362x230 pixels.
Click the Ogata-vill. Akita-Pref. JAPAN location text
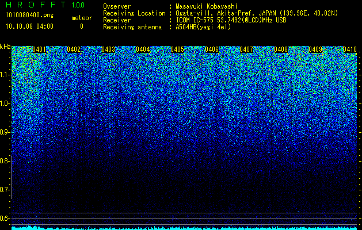tap(257, 13)
